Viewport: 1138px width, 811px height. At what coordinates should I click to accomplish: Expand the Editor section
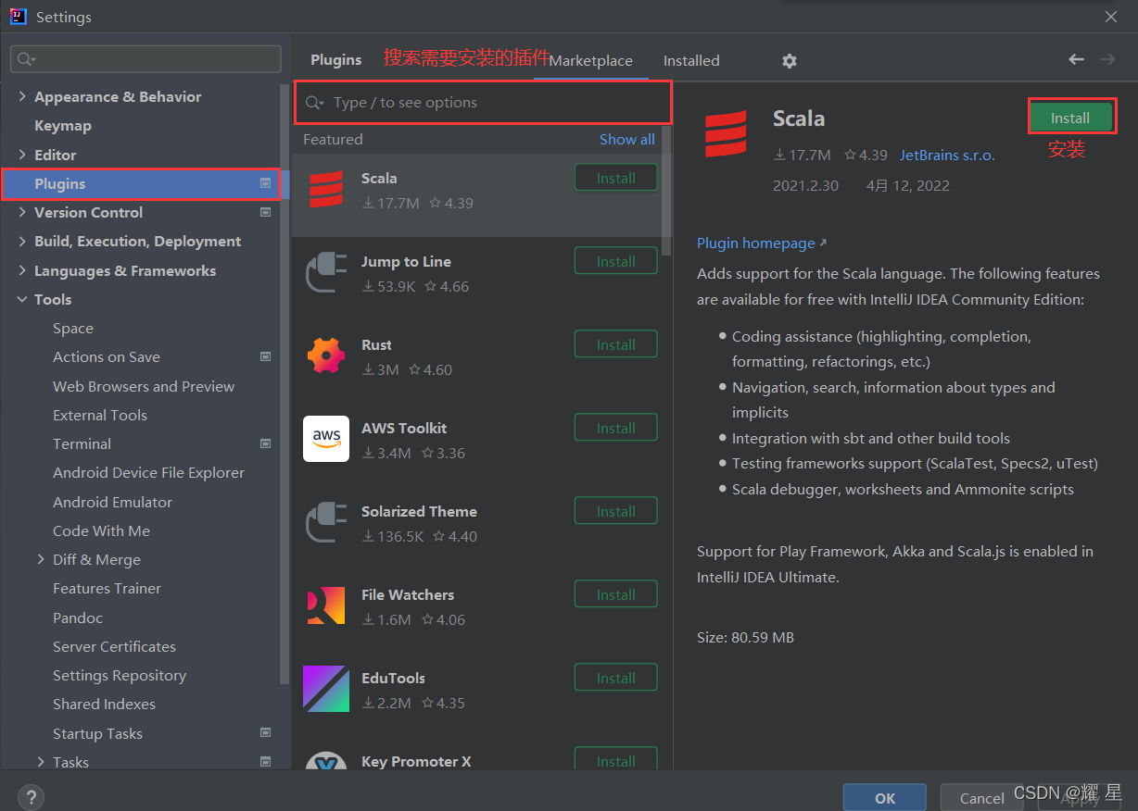pos(23,155)
